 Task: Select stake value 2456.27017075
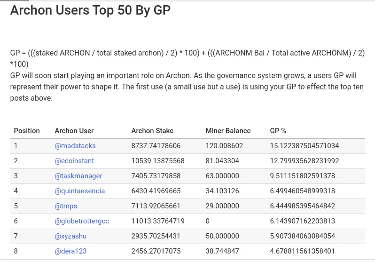click(x=156, y=251)
